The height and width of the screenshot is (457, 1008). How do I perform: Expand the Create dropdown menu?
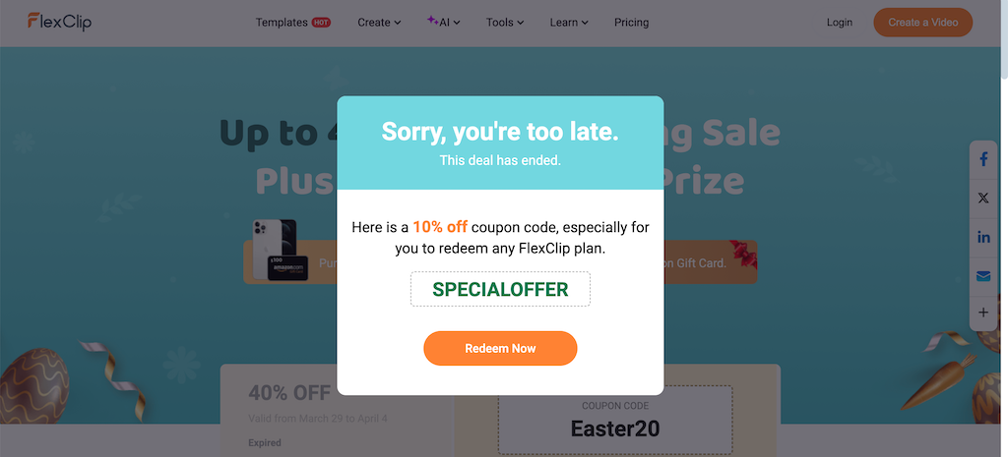click(x=379, y=23)
